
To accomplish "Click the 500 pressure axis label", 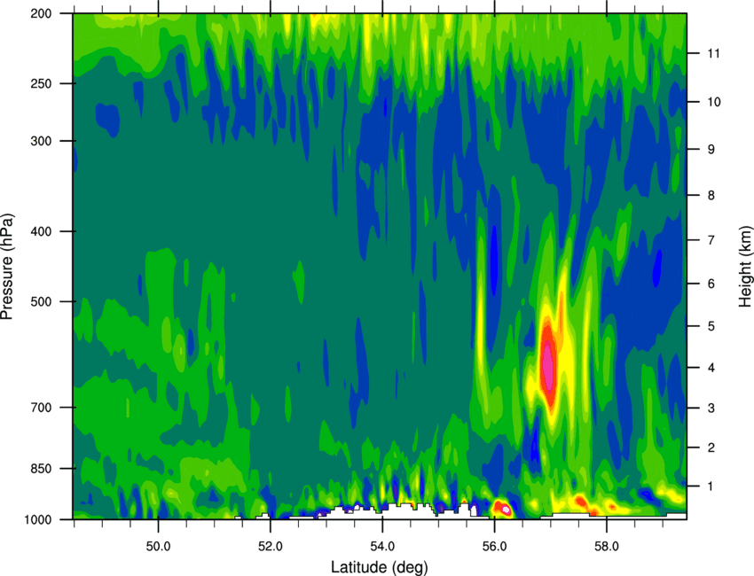I will tap(41, 301).
